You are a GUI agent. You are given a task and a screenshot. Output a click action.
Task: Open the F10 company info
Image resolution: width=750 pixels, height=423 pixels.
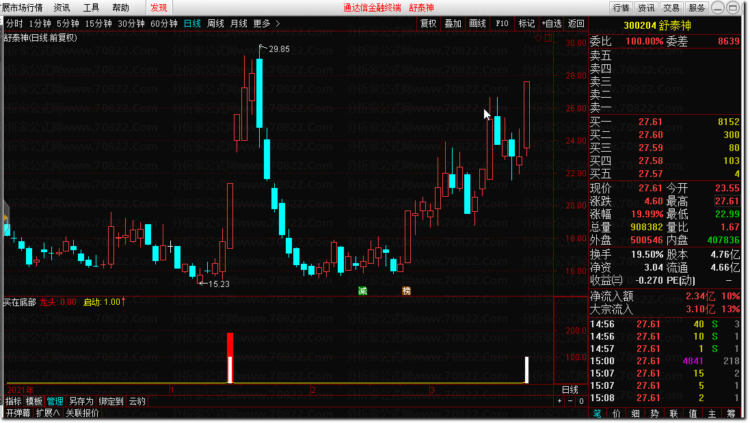(502, 23)
